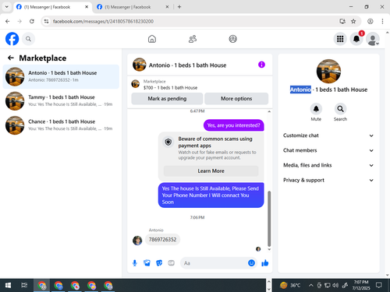Click the Mark as pending button
This screenshot has width=390, height=292.
[167, 99]
